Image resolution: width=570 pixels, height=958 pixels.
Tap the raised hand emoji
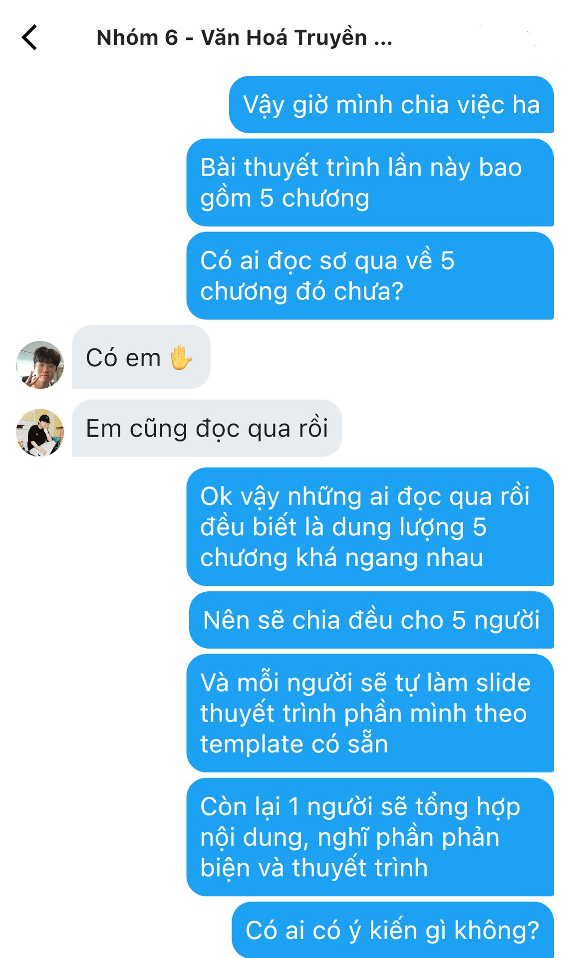point(181,358)
